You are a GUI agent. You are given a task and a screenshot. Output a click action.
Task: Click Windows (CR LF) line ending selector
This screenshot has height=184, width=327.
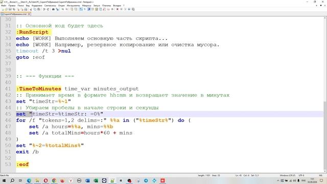tap(287, 175)
